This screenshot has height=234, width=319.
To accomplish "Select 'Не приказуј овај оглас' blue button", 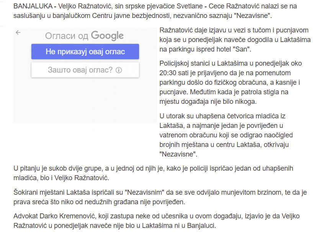I will coord(85,52).
